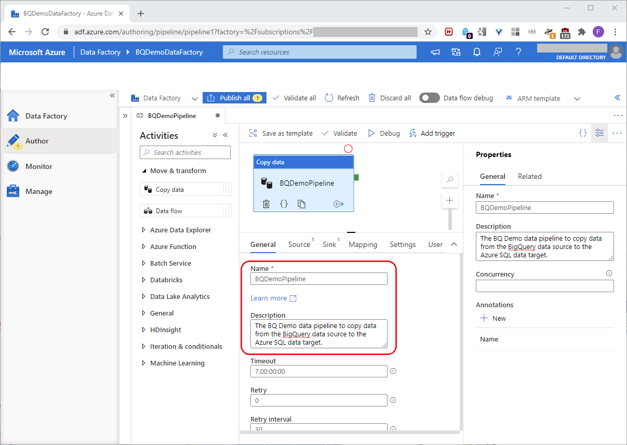Open Monitor in the left sidebar
Screen dimensions: 627x445
tap(39, 166)
